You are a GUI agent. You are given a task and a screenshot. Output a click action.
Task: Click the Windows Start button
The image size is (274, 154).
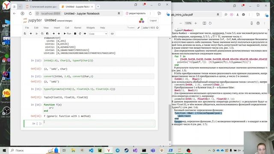tap(4, 150)
